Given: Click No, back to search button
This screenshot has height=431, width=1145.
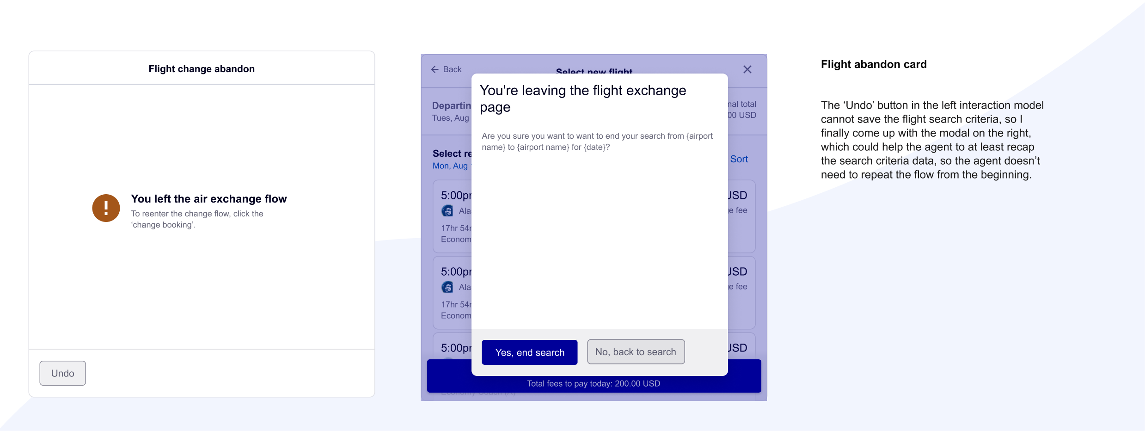Looking at the screenshot, I should 636,352.
